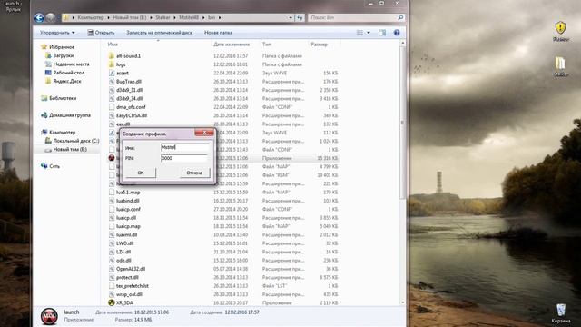Viewport: 581px width, 327px height.
Task: Open Explorer help icon
Action: 397,33
